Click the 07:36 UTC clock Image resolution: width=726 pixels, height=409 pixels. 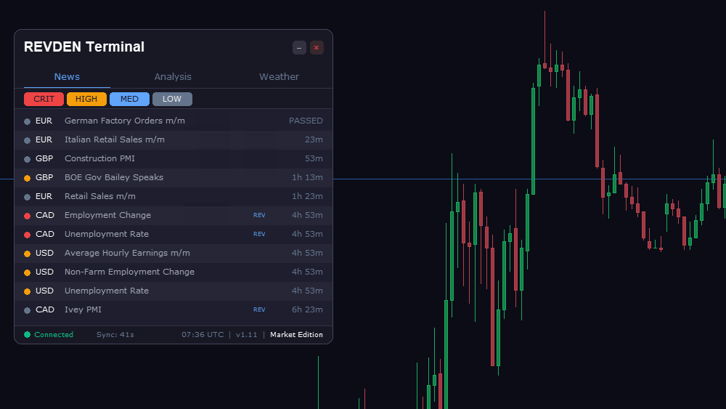tap(203, 335)
